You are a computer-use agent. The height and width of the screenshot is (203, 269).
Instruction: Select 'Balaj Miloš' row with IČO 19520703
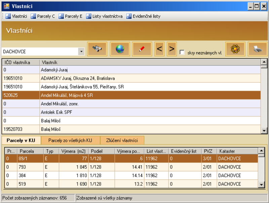click(131, 129)
